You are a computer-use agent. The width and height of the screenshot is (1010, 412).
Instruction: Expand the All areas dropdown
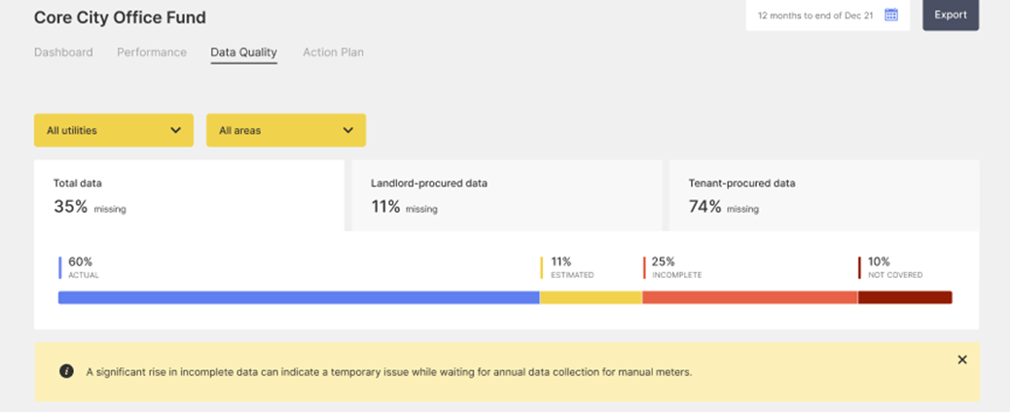coord(285,130)
